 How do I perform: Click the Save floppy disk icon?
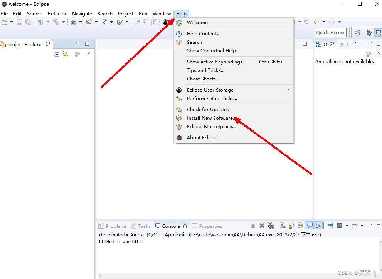tap(19, 22)
